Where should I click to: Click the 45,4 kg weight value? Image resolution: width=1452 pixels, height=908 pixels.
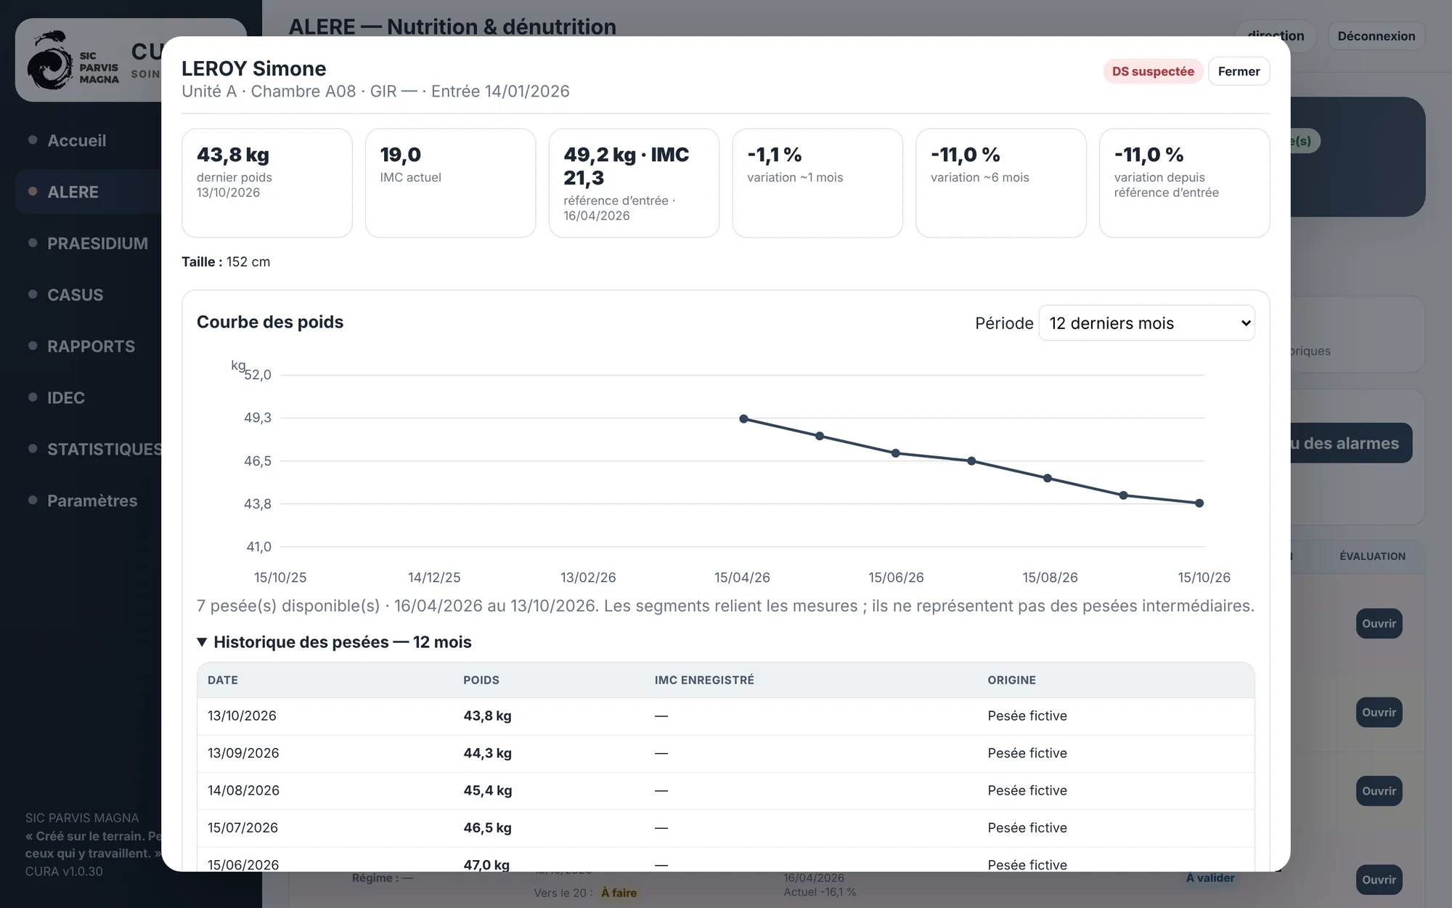[x=487, y=790]
